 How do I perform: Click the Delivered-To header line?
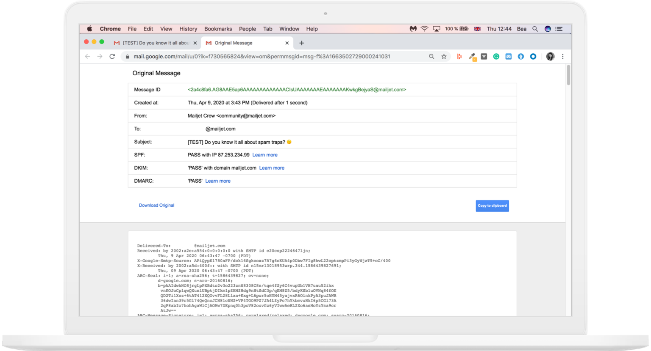tap(181, 246)
